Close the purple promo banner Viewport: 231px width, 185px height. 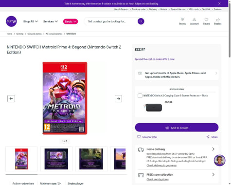219,3
